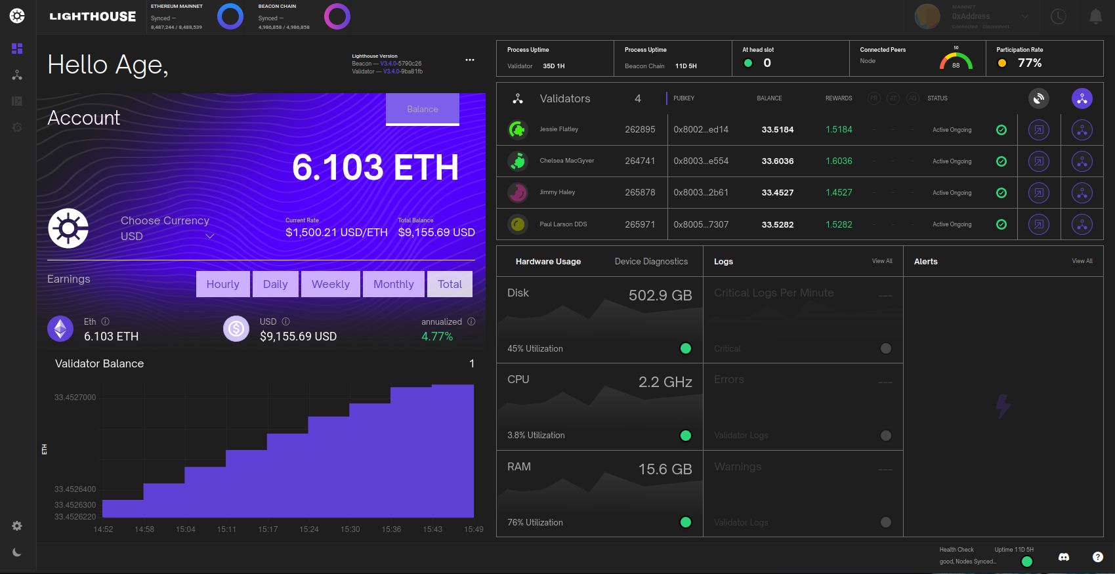Click the Lighthouse logo icon
The width and height of the screenshot is (1115, 574).
(x=17, y=16)
